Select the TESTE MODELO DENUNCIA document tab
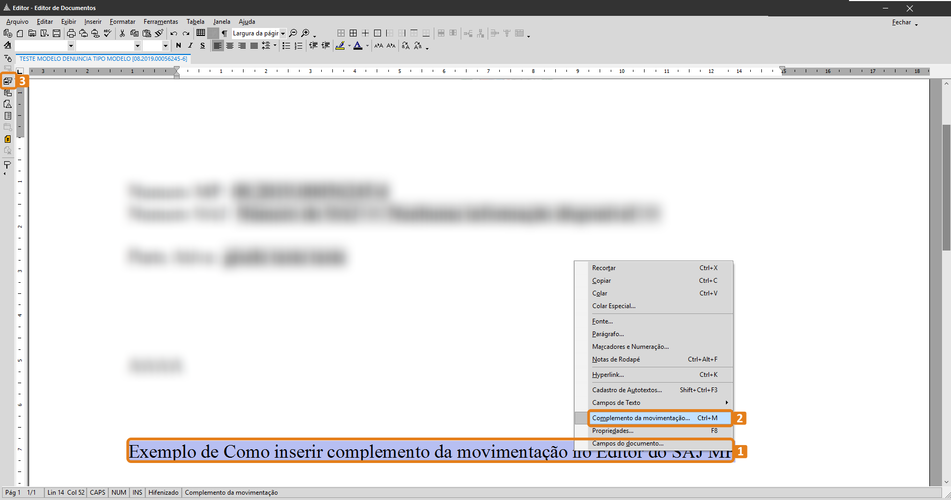 [102, 59]
